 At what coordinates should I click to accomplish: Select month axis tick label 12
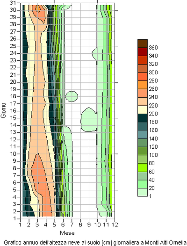click(115, 224)
